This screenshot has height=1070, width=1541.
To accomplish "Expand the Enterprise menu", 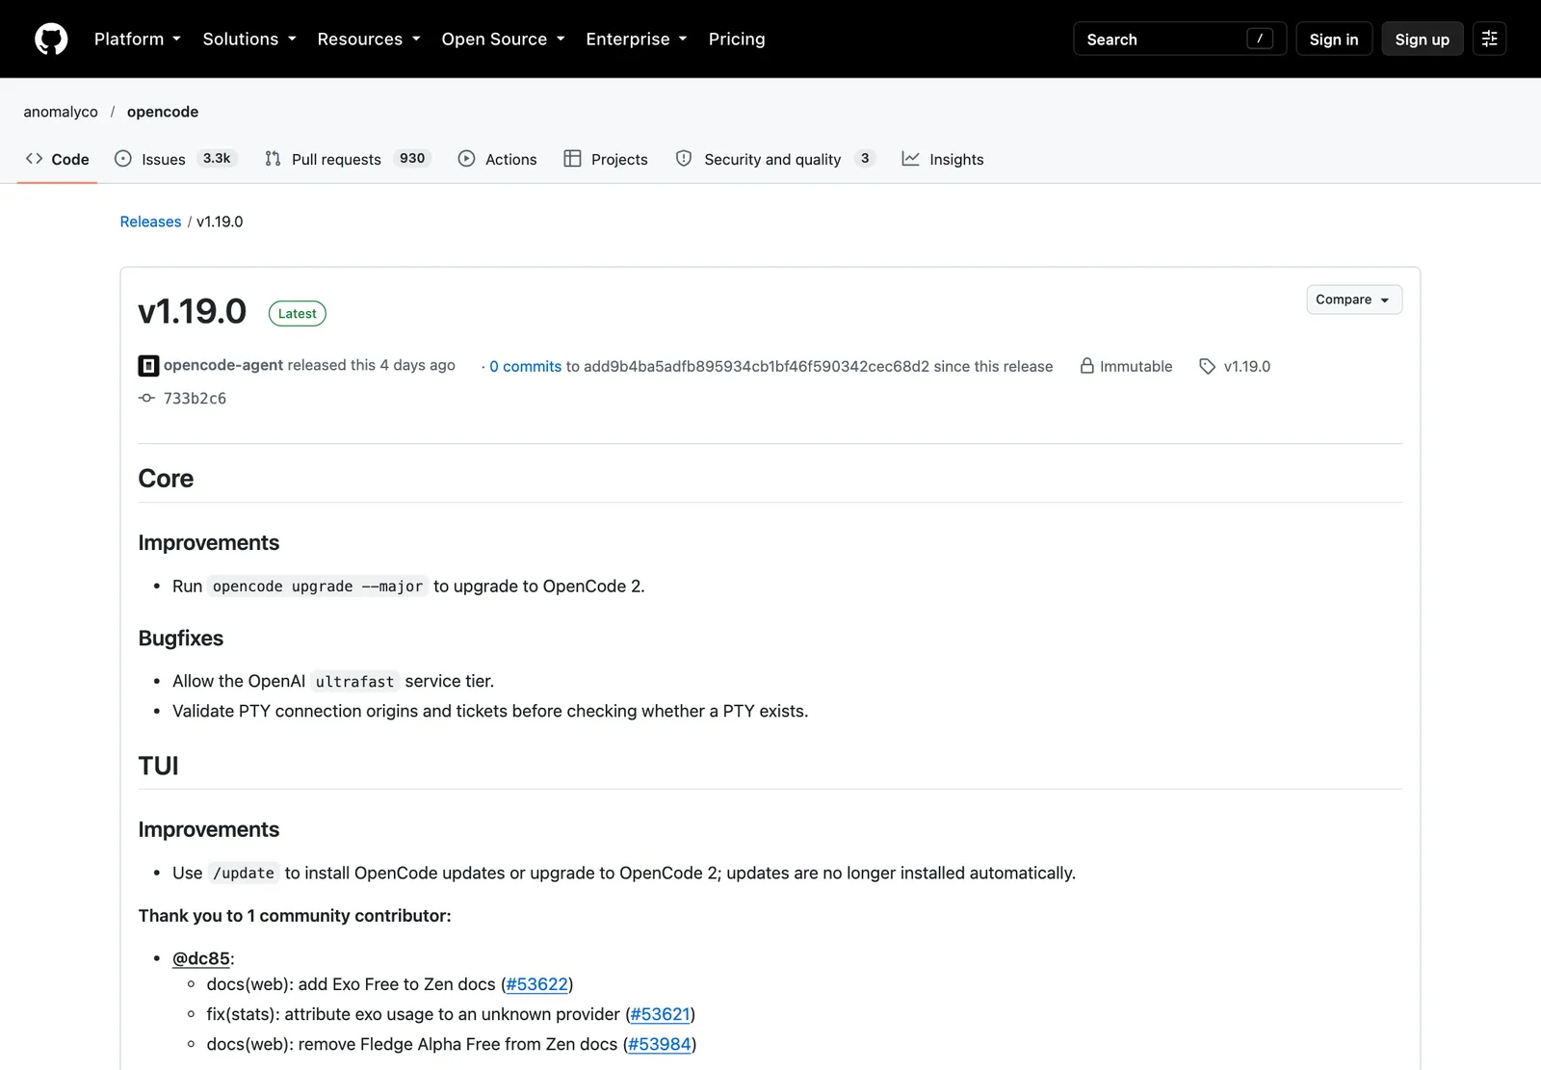I will tap(637, 39).
